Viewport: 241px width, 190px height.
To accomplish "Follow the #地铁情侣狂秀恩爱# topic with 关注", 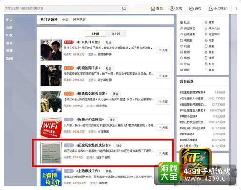I will click(x=163, y=102).
